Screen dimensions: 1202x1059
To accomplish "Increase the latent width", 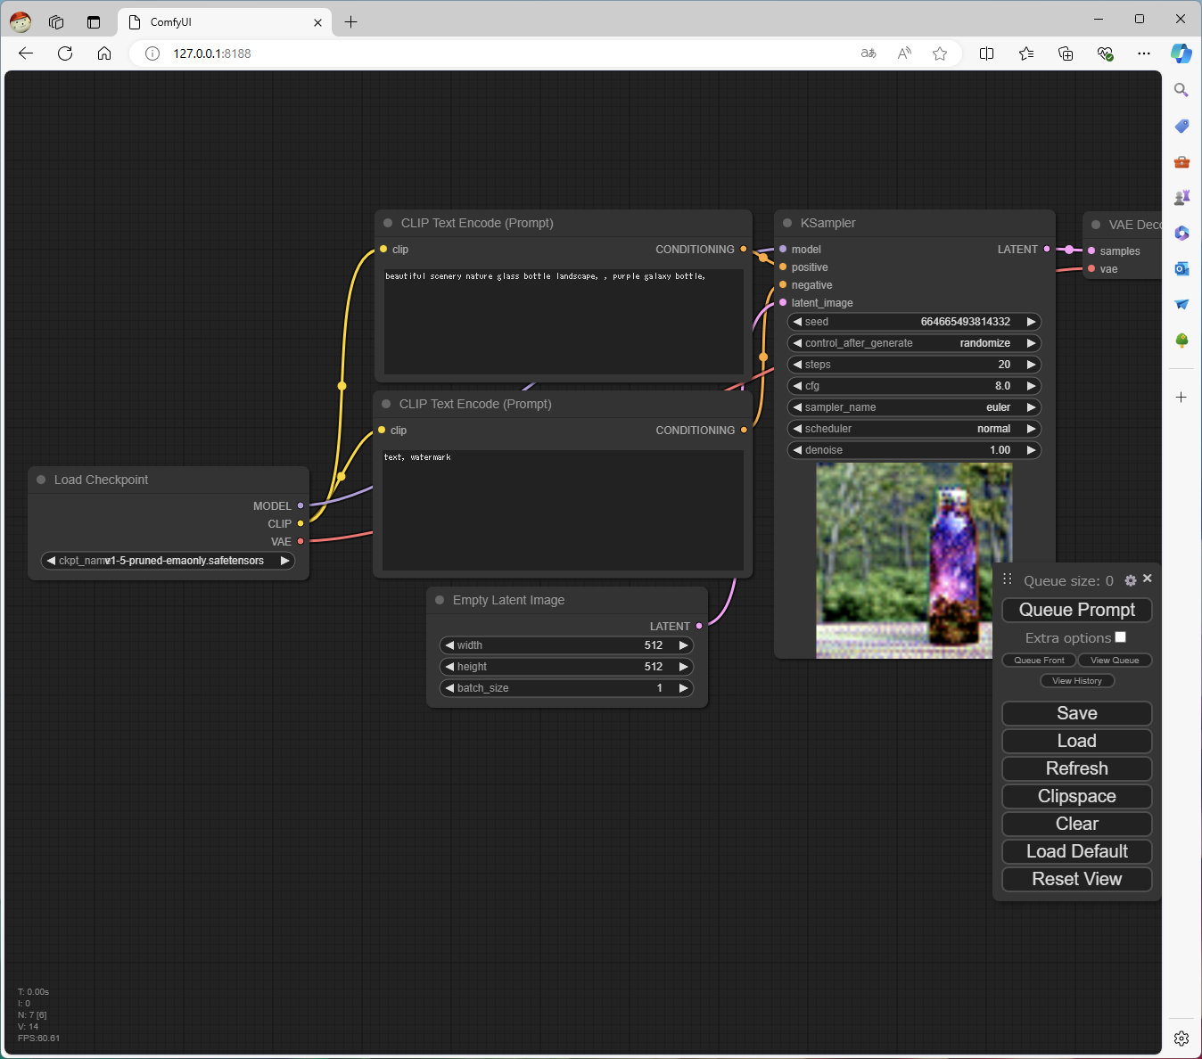I will click(683, 645).
